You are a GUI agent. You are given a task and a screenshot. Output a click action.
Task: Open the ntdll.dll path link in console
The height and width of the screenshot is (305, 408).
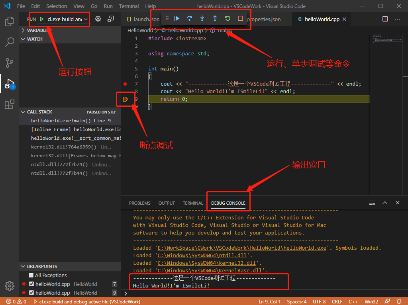pyautogui.click(x=202, y=255)
